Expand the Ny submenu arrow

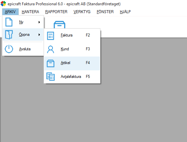click(x=39, y=22)
